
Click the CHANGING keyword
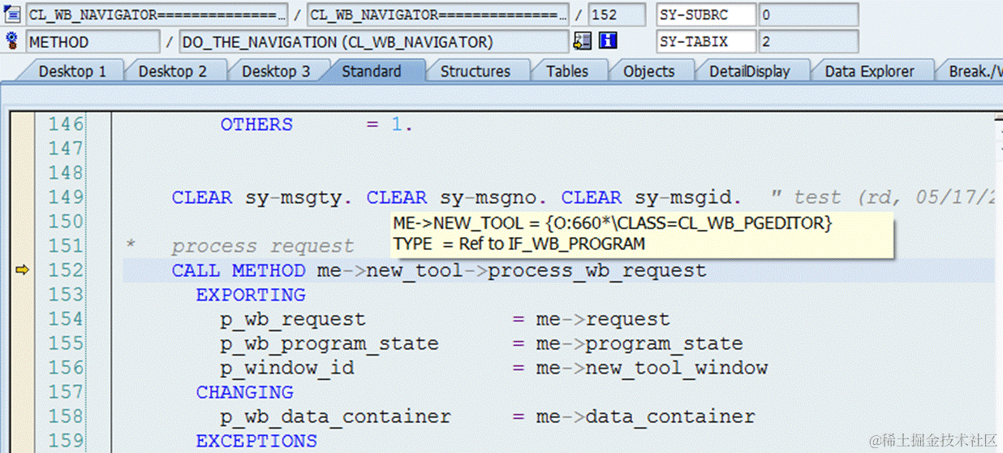pyautogui.click(x=244, y=392)
